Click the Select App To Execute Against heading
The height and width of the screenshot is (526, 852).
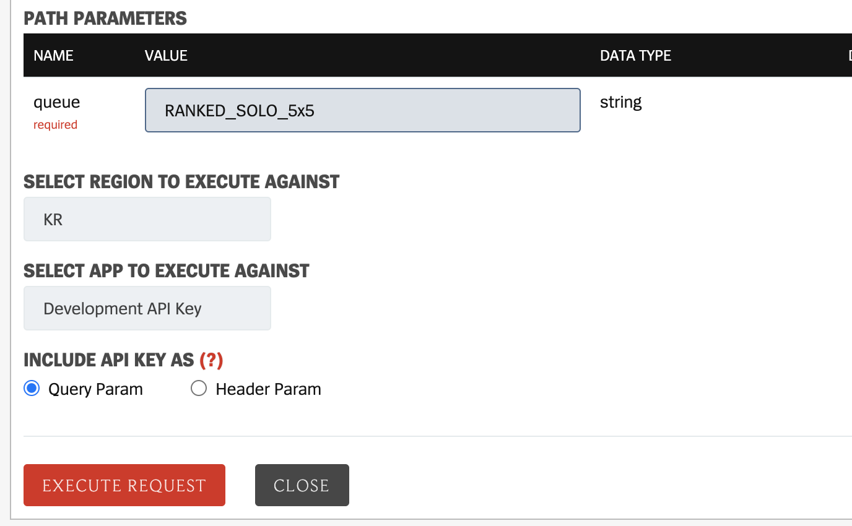click(167, 271)
